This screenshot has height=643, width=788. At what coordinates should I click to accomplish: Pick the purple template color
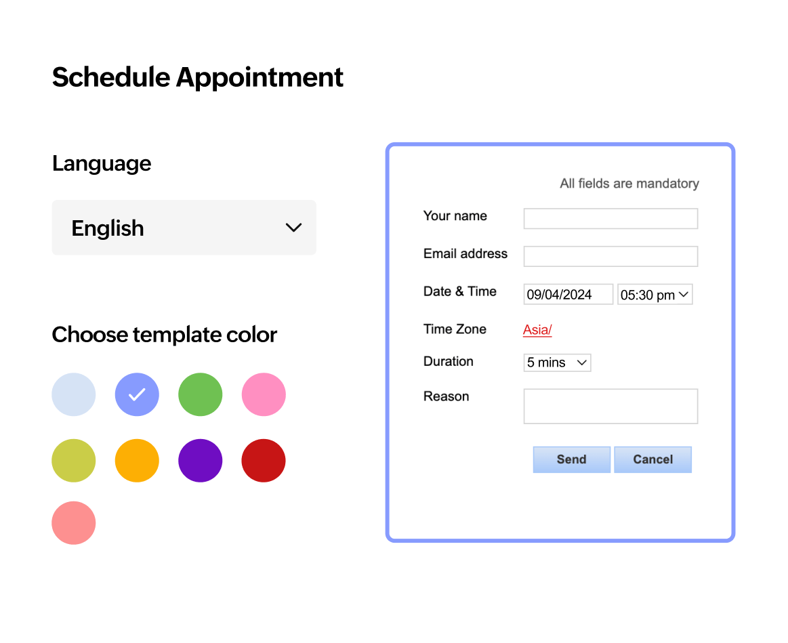(201, 461)
